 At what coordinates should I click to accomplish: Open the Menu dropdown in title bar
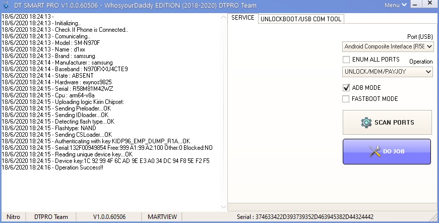pyautogui.click(x=395, y=5)
